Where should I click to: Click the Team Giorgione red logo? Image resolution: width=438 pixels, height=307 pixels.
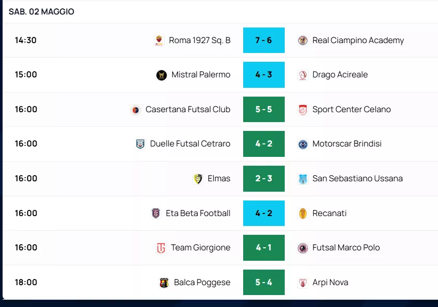(161, 248)
